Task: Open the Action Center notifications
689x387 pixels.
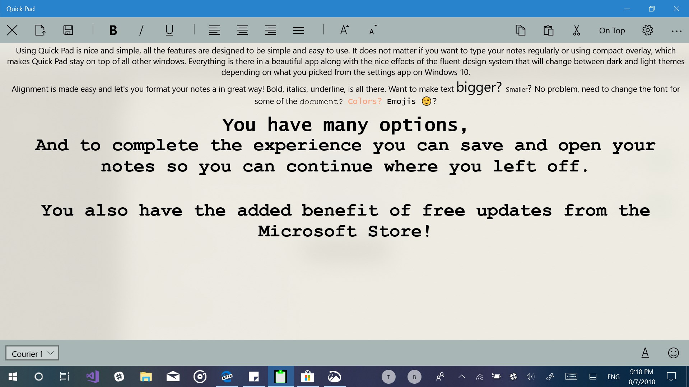Action: pos(671,377)
